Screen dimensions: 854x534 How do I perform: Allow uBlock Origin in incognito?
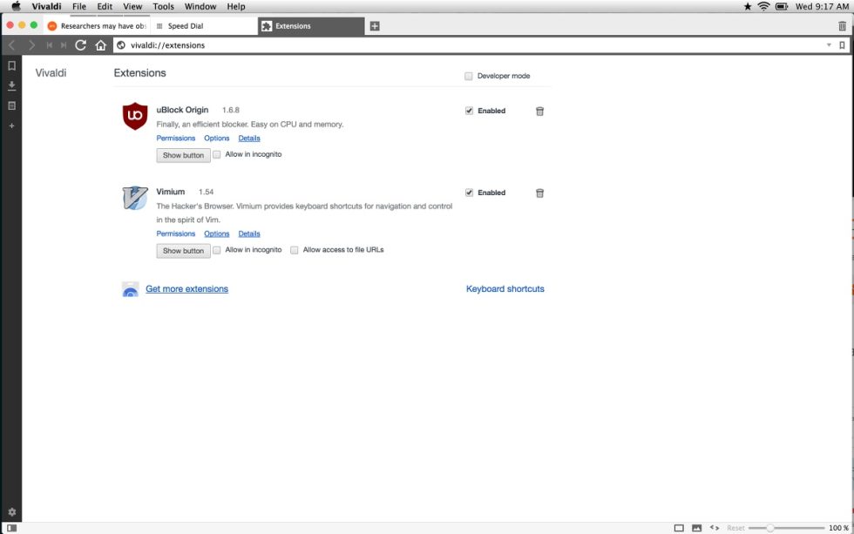217,154
